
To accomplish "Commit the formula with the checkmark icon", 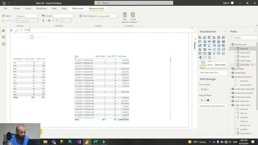I will [17, 30].
